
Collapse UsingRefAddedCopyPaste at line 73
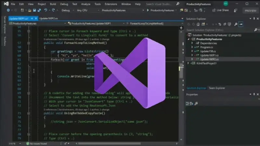(29, 113)
